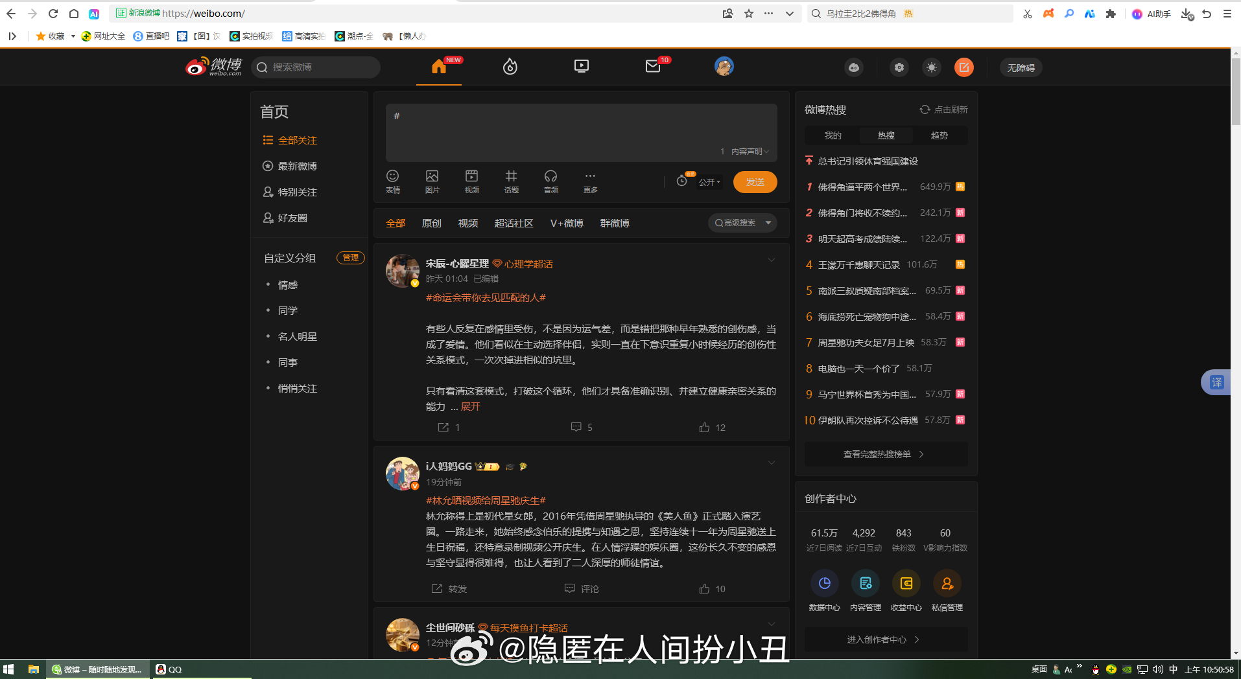The image size is (1241, 679).
Task: Click the game controller icon in navbar
Action: [854, 67]
